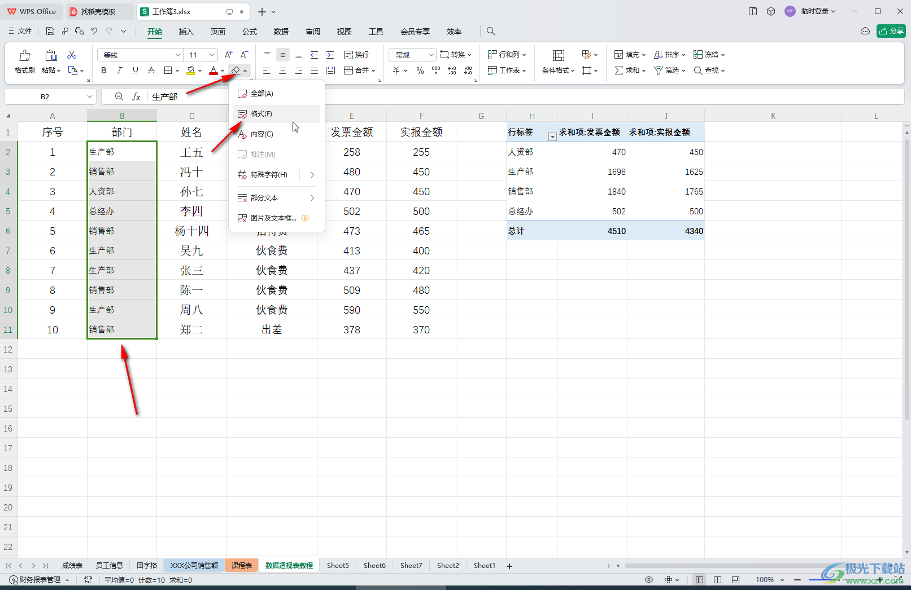Open the font name dropdown

coord(178,55)
